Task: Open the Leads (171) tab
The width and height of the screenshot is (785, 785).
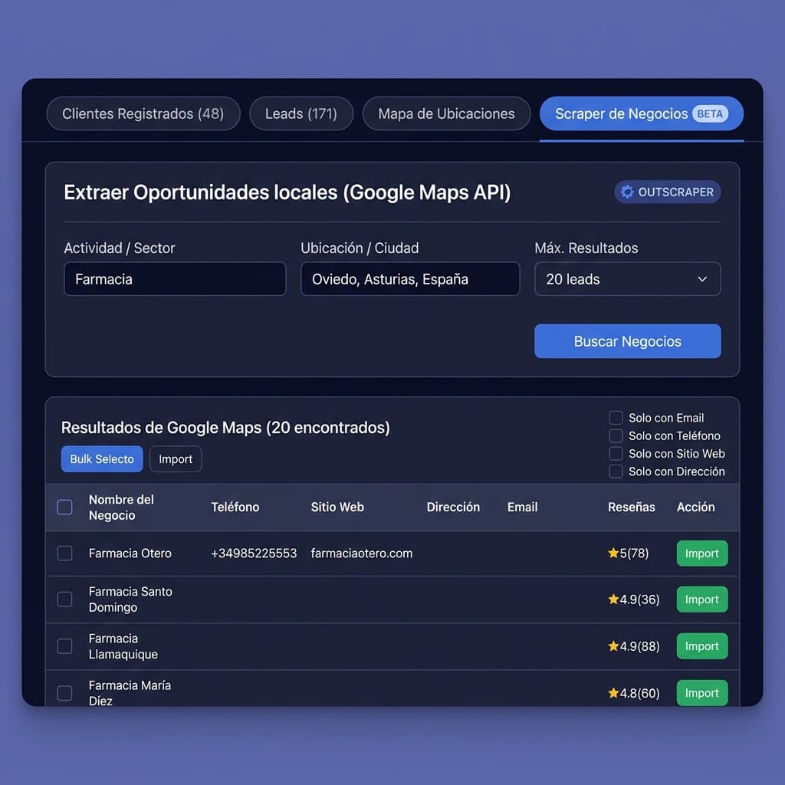Action: pos(301,113)
